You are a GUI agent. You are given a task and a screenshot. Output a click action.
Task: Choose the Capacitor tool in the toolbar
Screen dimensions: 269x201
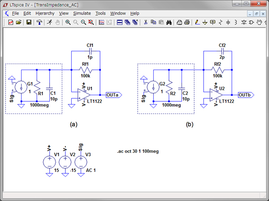click(228, 22)
